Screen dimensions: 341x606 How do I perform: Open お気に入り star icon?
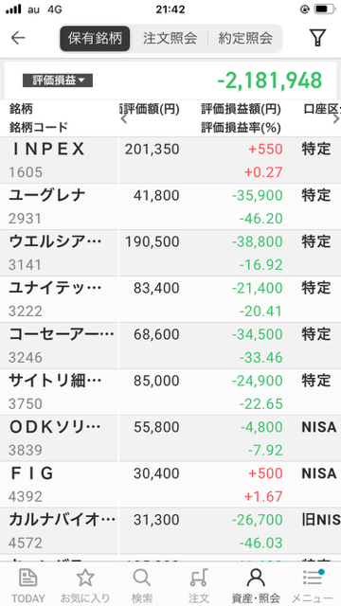pos(85,579)
